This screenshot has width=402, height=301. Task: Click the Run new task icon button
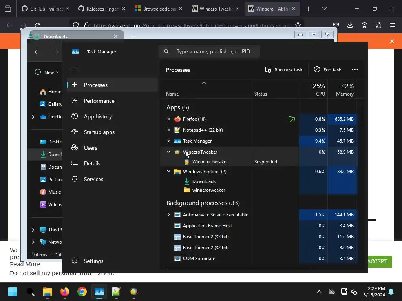pos(284,70)
